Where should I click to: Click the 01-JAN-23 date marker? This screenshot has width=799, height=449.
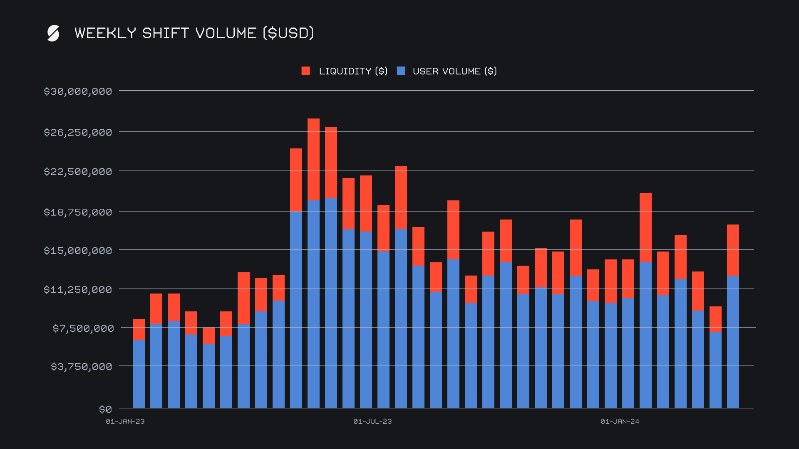tap(125, 421)
